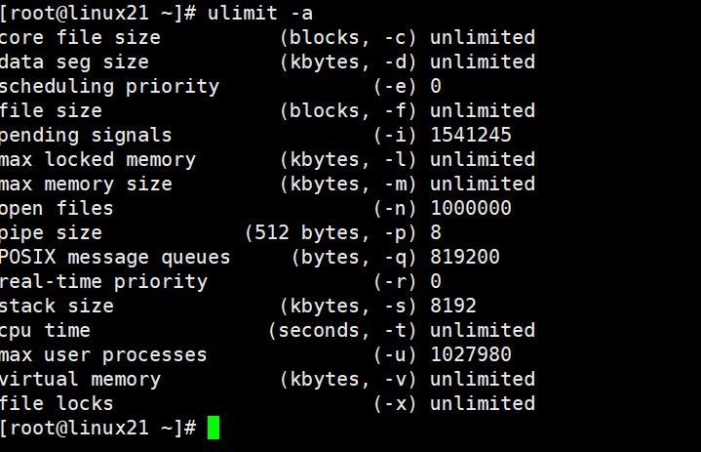The width and height of the screenshot is (701, 452).
Task: Click the "file locks" label text
Action: pos(57,403)
